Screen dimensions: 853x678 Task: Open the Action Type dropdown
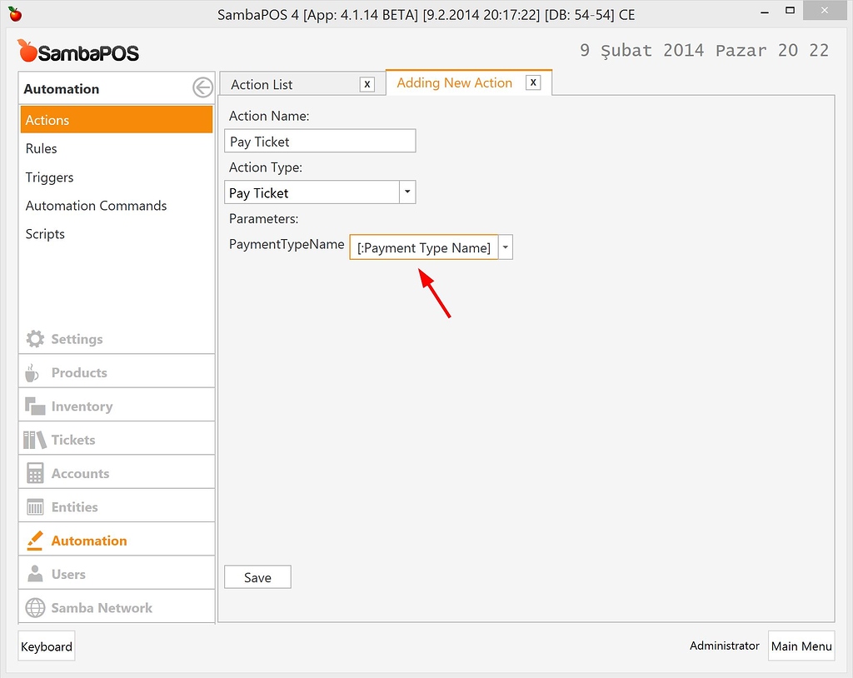(x=407, y=192)
